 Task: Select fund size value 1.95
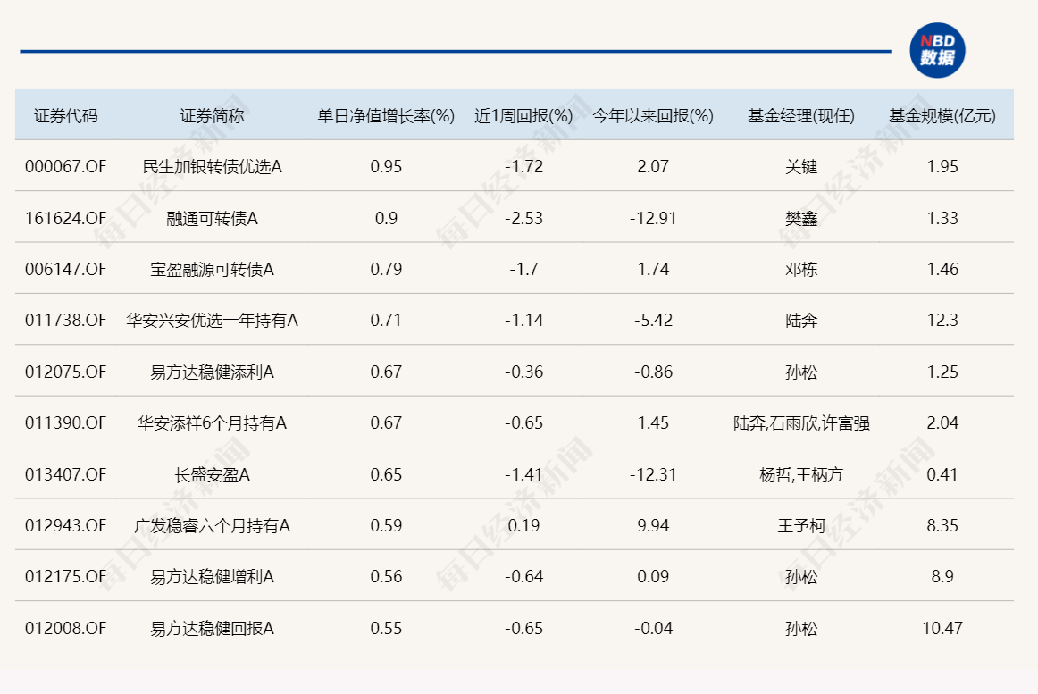[942, 166]
